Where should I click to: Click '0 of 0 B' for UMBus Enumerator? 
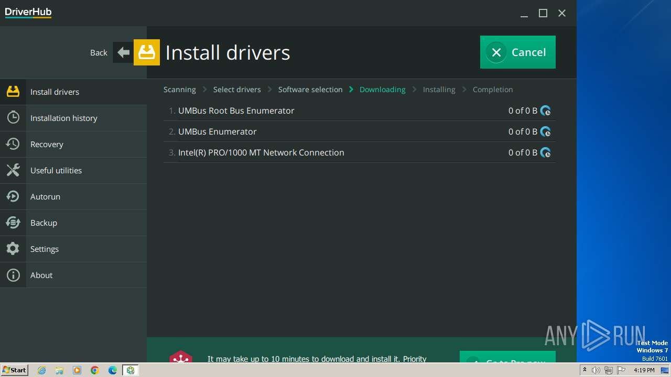pos(523,131)
